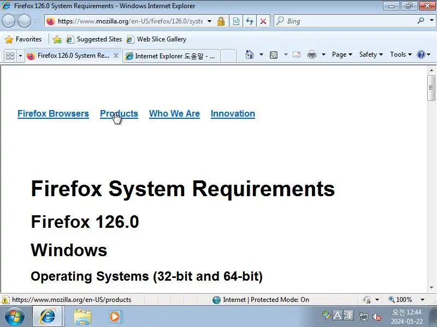Click the Firefox site icon in address bar
Viewport: 437px width, 327px height.
coord(50,21)
